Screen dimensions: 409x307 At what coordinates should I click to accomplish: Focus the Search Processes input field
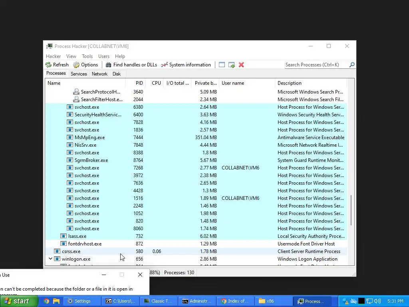pos(317,65)
